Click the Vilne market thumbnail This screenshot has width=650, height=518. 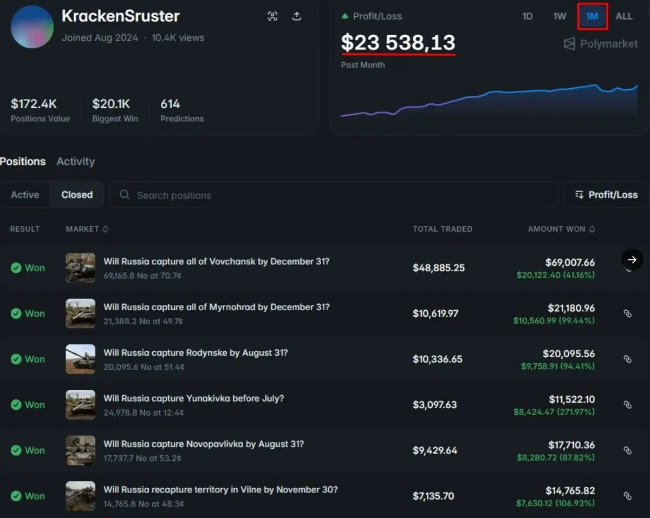click(80, 496)
